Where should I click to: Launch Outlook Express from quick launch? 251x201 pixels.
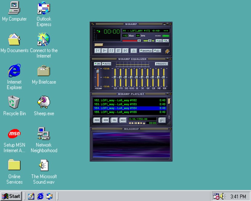(x=49, y=196)
